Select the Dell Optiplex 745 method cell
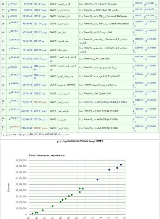This screenshot has height=219, width=160. [x=105, y=93]
